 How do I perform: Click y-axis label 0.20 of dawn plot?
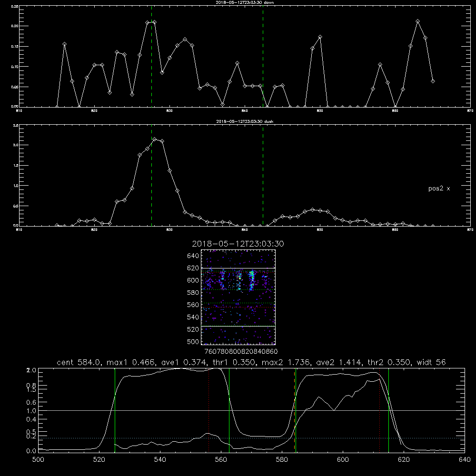15,26
